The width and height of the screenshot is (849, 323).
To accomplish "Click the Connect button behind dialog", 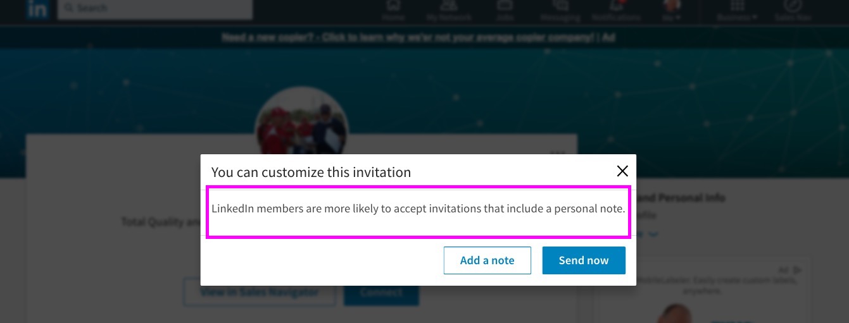I will [x=381, y=293].
